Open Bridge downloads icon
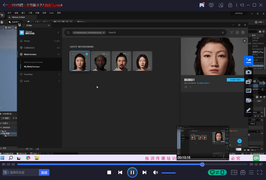This screenshot has width=266, height=180. (237, 32)
